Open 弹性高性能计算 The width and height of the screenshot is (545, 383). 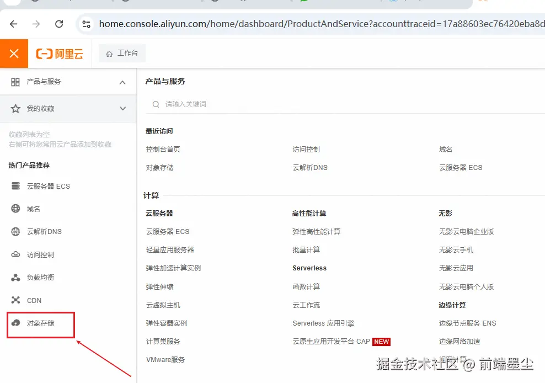pos(316,232)
